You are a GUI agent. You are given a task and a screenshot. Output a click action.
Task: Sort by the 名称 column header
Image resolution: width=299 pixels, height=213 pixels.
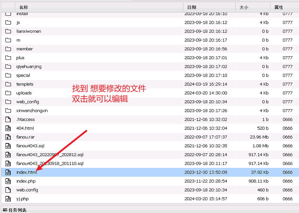(x=23, y=7)
